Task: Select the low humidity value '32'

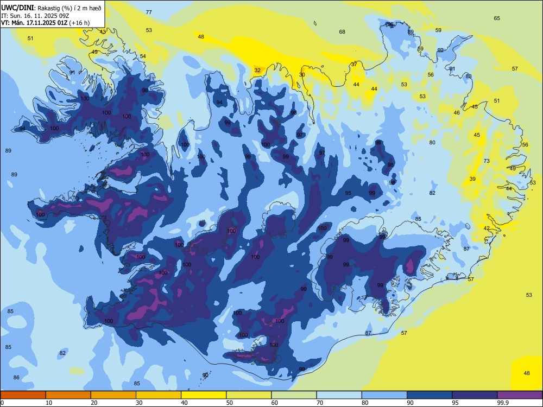Action: (x=257, y=70)
